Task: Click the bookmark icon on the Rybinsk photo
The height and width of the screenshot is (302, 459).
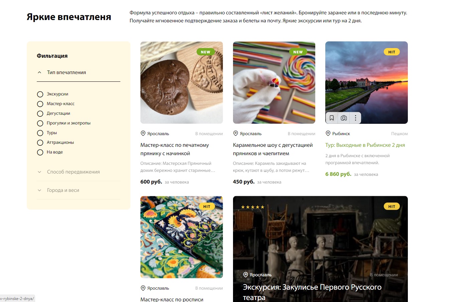Action: (x=332, y=118)
